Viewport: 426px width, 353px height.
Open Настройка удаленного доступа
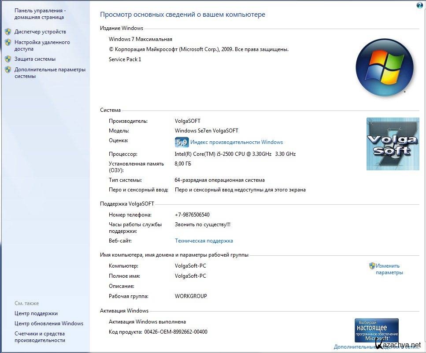click(42, 46)
